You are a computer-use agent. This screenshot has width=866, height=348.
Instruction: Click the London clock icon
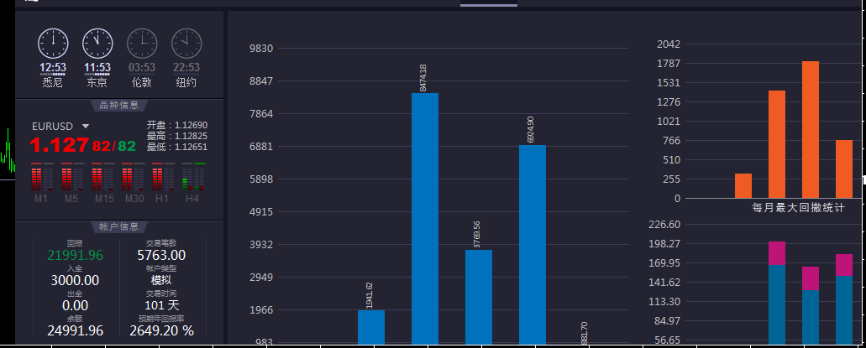pyautogui.click(x=142, y=44)
